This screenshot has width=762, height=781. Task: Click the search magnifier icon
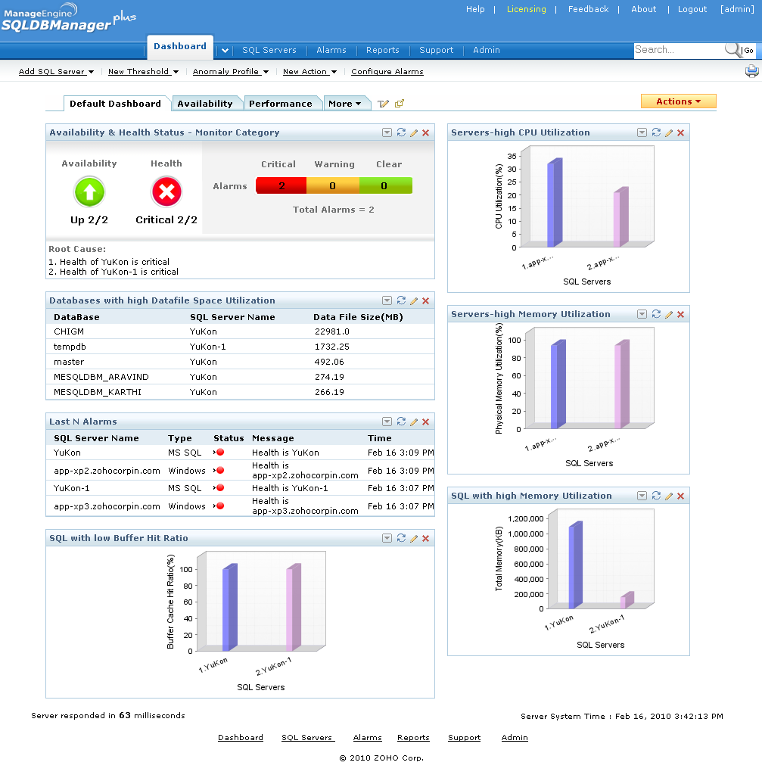pyautogui.click(x=732, y=51)
